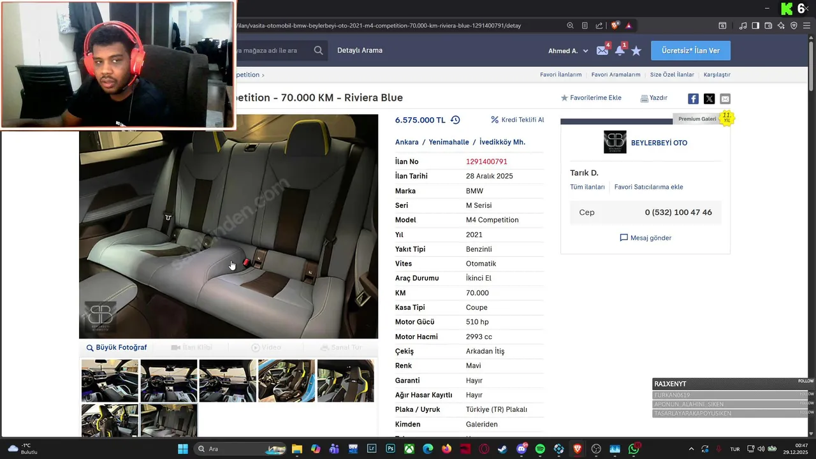Open Brave VPN shield icon

[x=794, y=25]
